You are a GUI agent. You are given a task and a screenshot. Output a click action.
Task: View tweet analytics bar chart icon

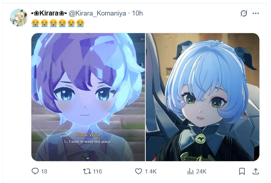pyautogui.click(x=190, y=171)
